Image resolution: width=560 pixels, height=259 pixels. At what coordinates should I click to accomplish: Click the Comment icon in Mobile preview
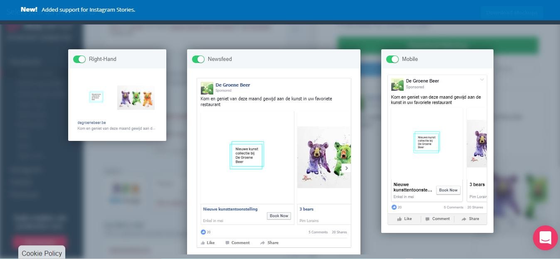tap(427, 219)
